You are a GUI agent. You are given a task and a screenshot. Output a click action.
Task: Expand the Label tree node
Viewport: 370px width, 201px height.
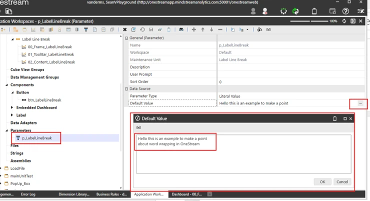tap(12, 115)
